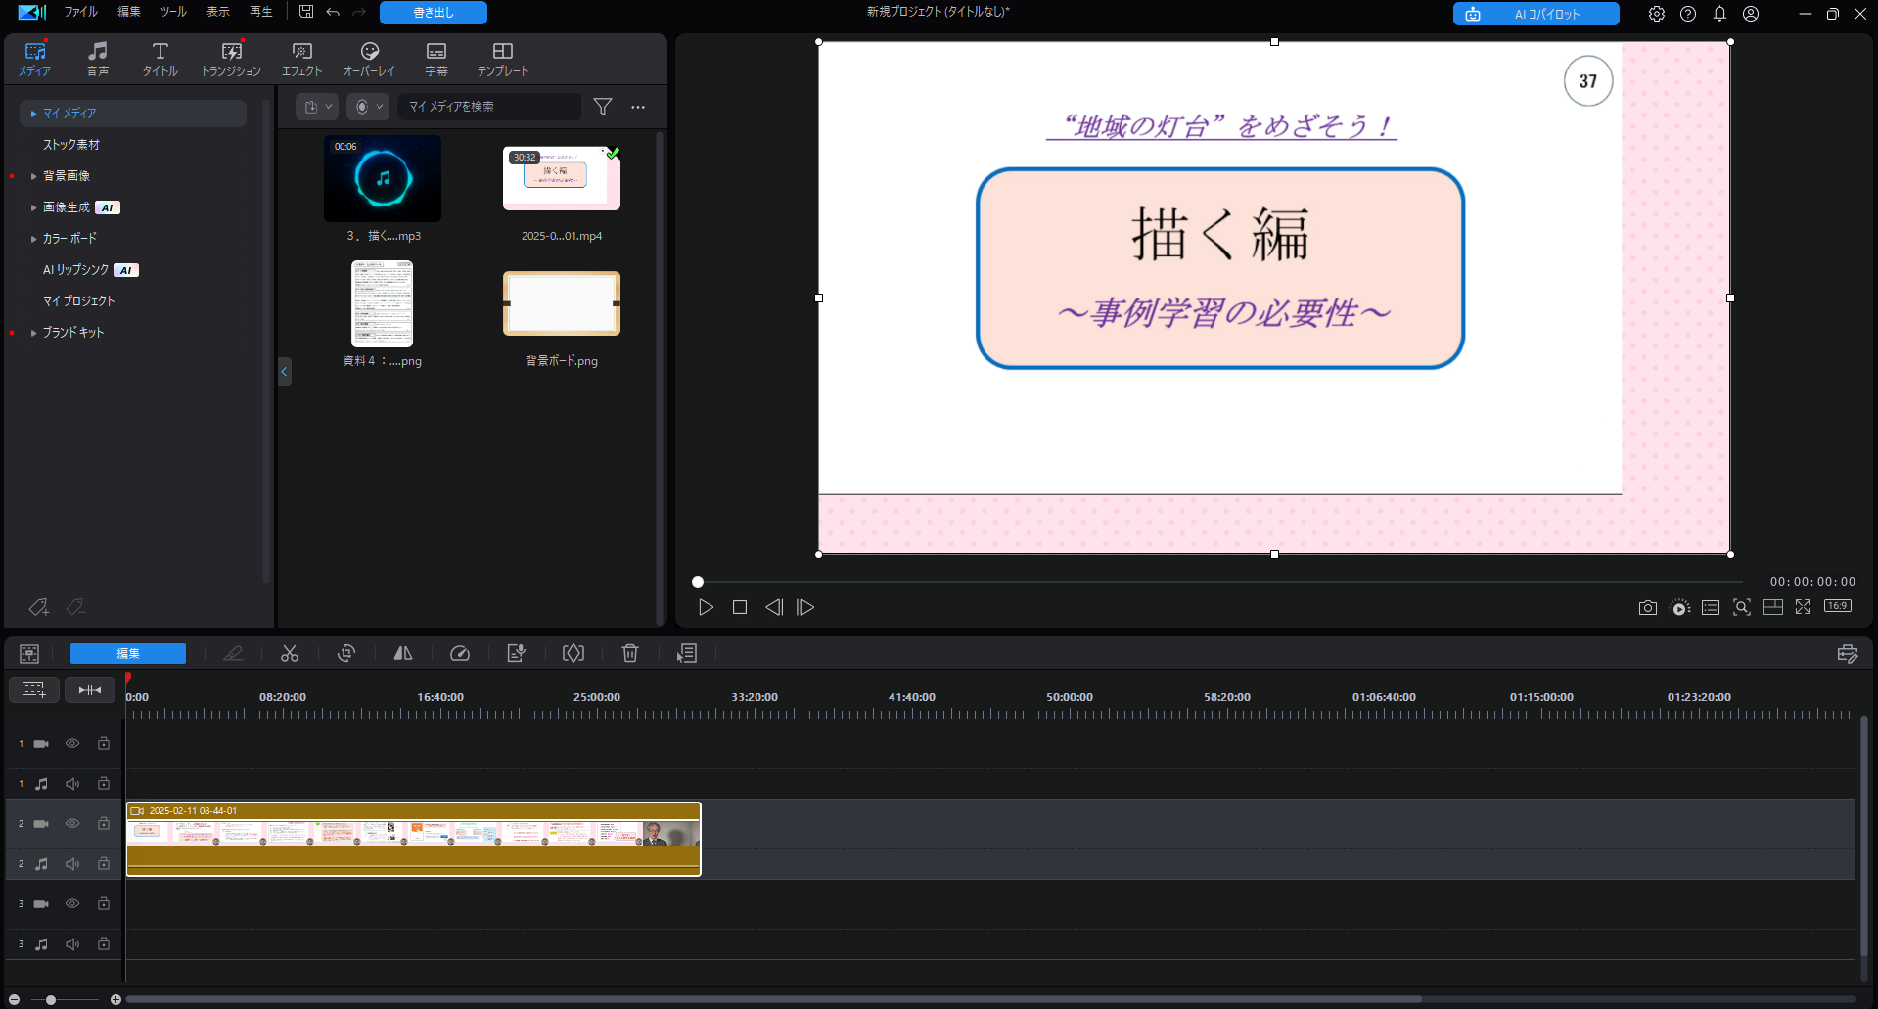Open the media library more options menu
Viewport: 1878px width, 1009px height.
(638, 107)
